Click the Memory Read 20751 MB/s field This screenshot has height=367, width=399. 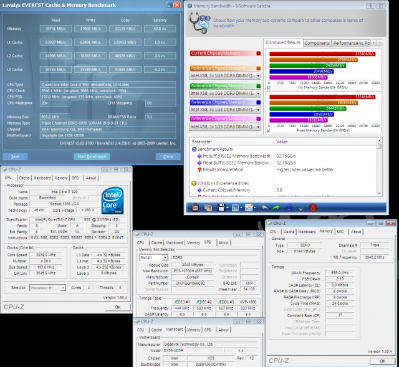pyautogui.click(x=55, y=29)
